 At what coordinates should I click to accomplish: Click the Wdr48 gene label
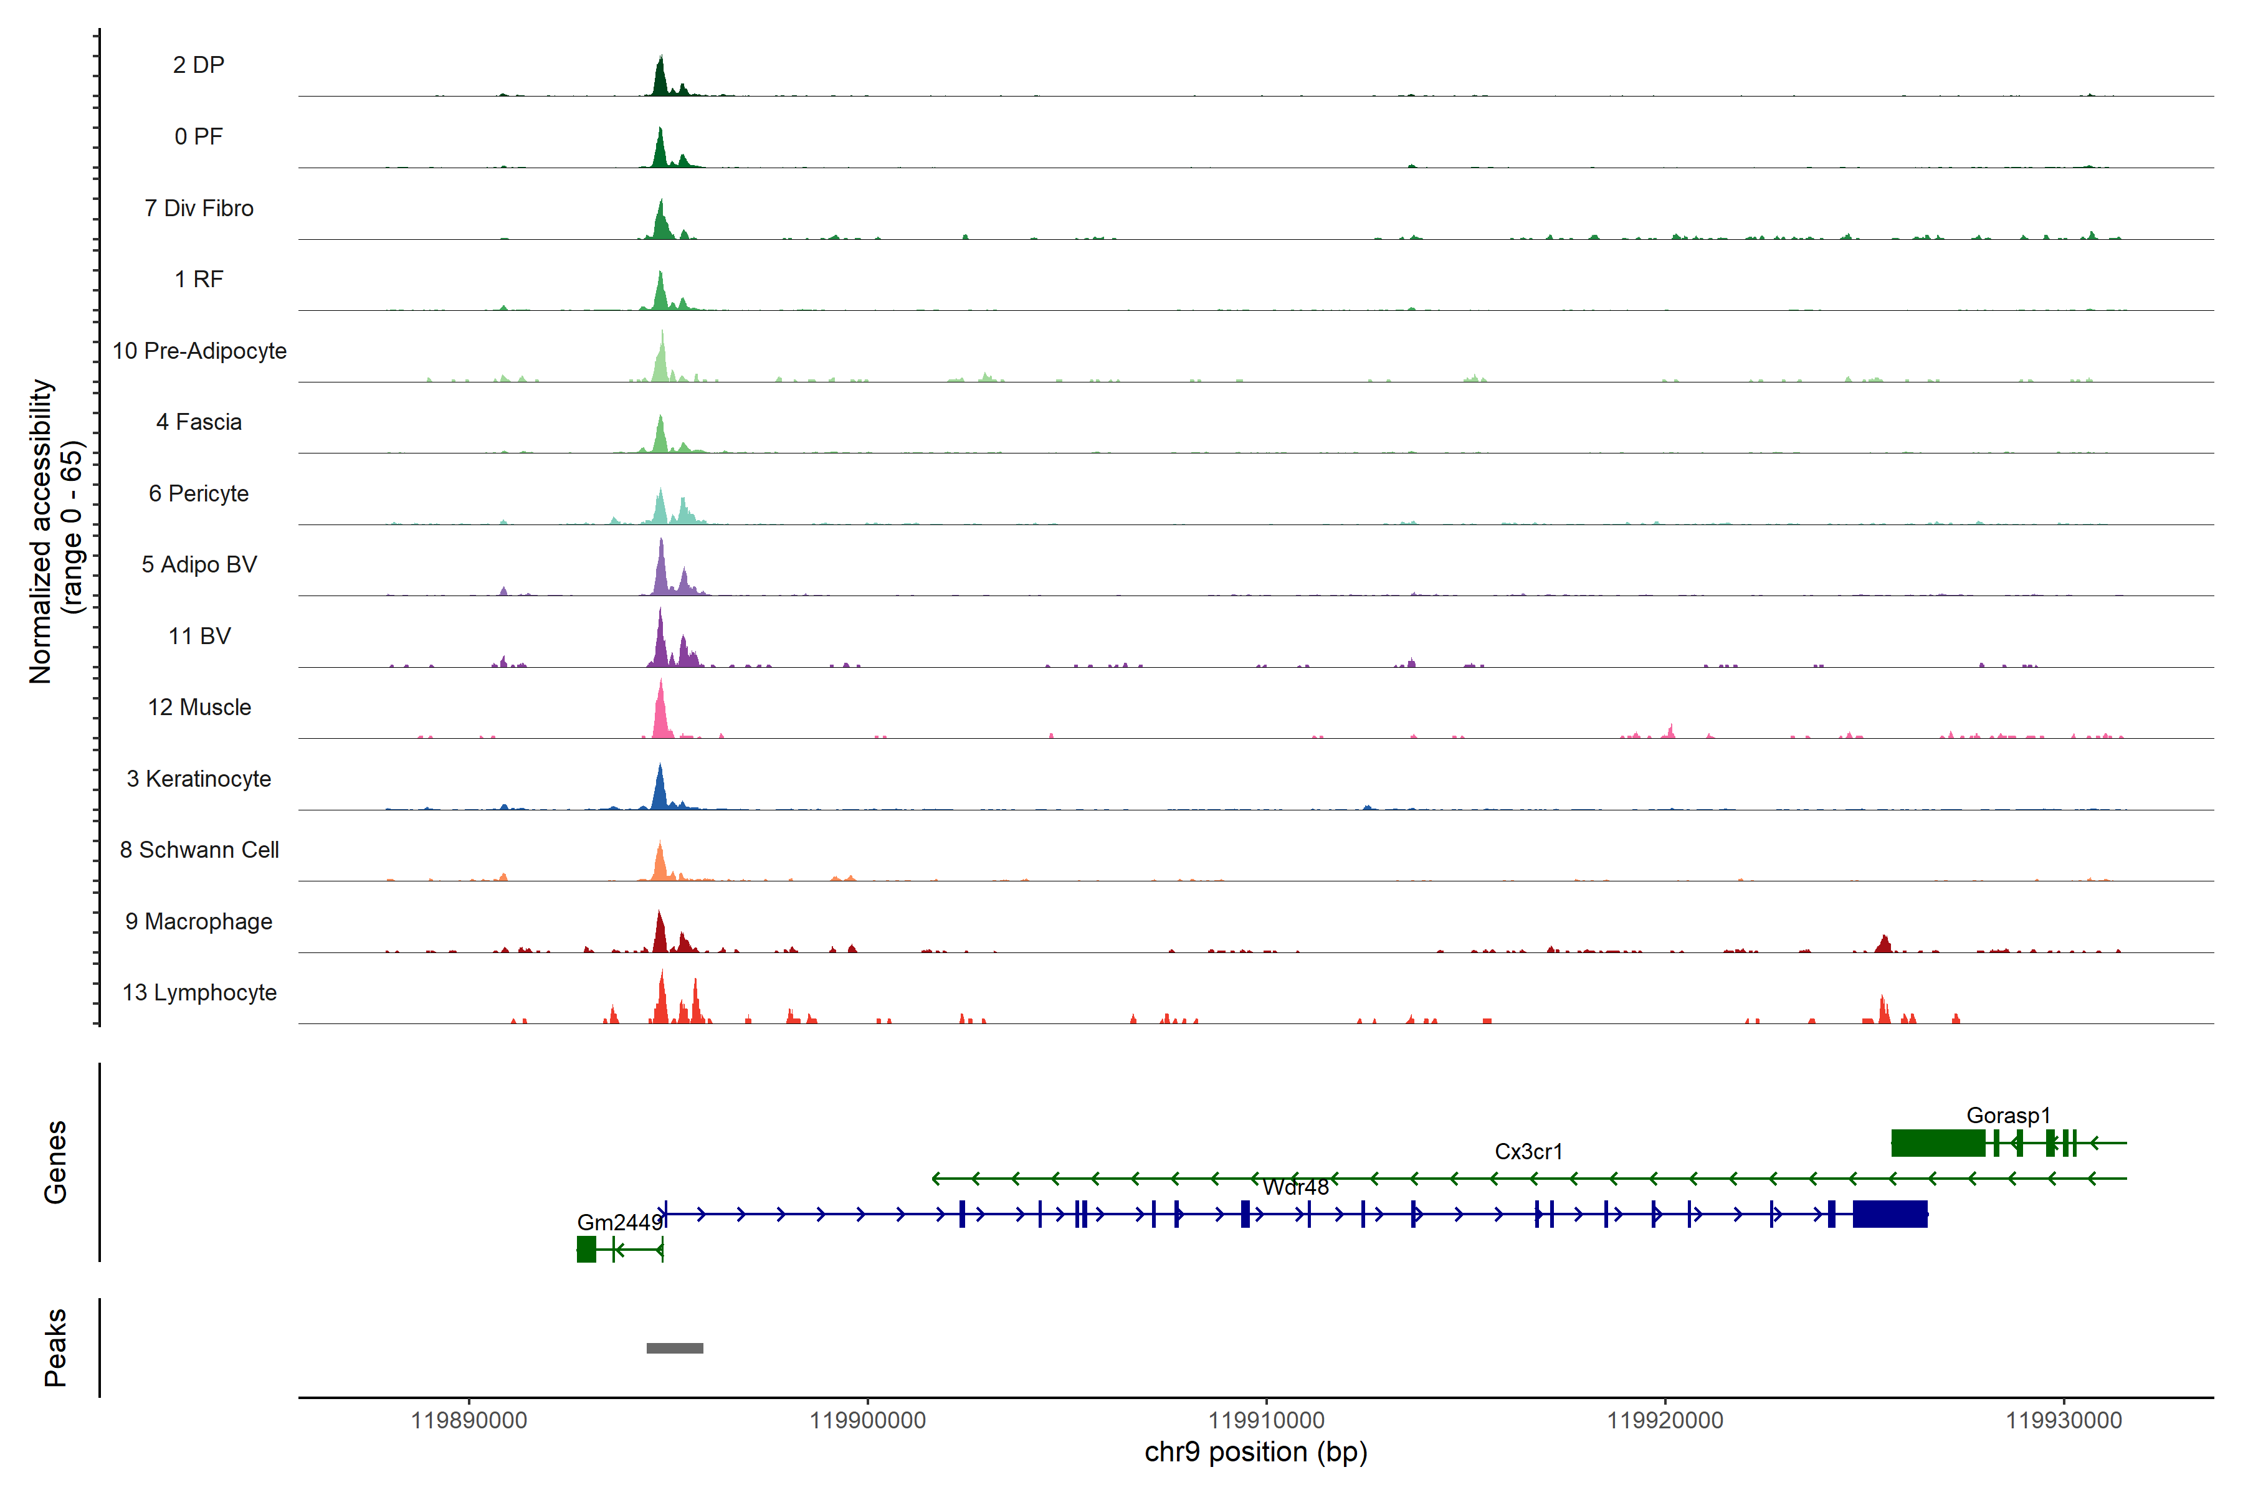[x=1295, y=1187]
